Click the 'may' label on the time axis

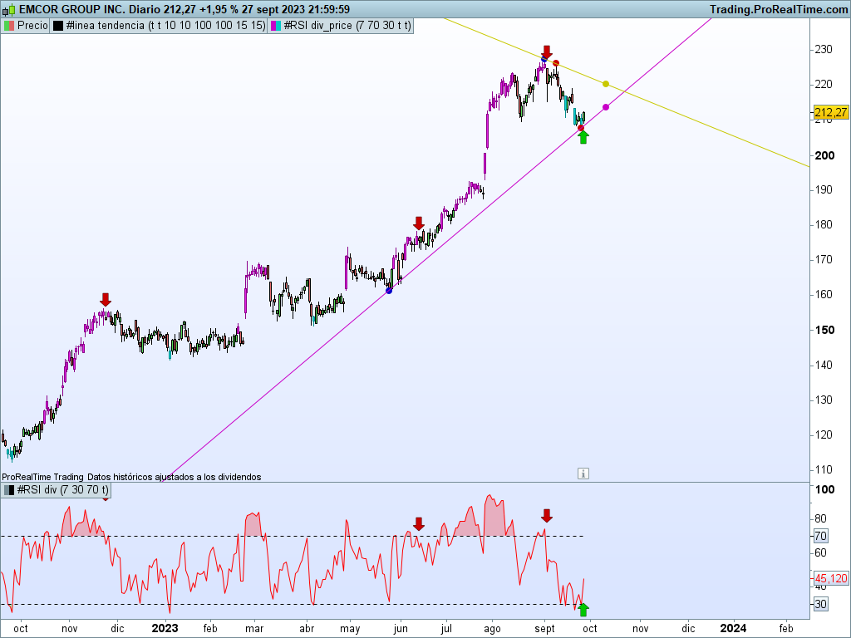coord(350,629)
